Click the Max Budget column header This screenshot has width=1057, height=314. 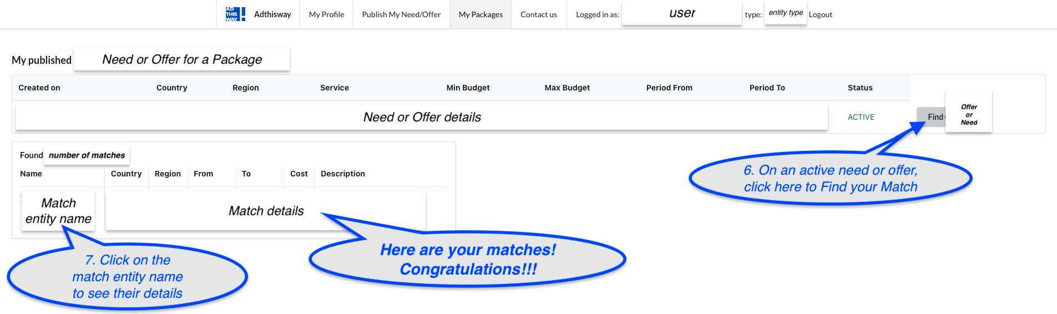click(567, 88)
